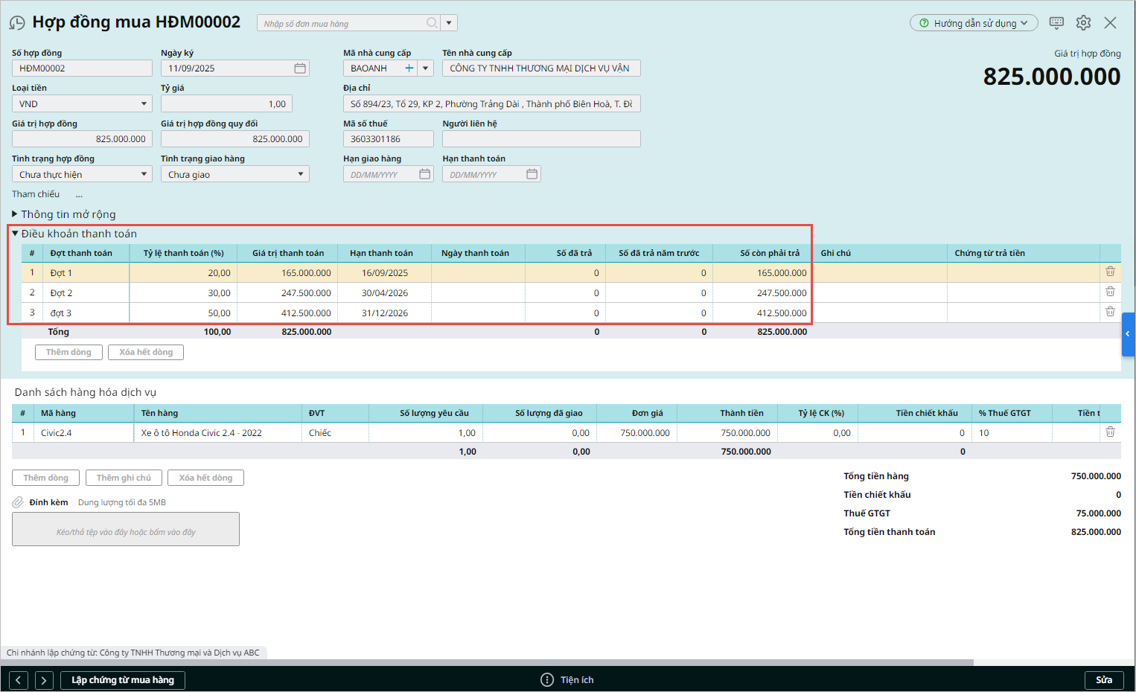The width and height of the screenshot is (1136, 692).
Task: Open the calendar for Ngày ký
Action: click(x=300, y=68)
